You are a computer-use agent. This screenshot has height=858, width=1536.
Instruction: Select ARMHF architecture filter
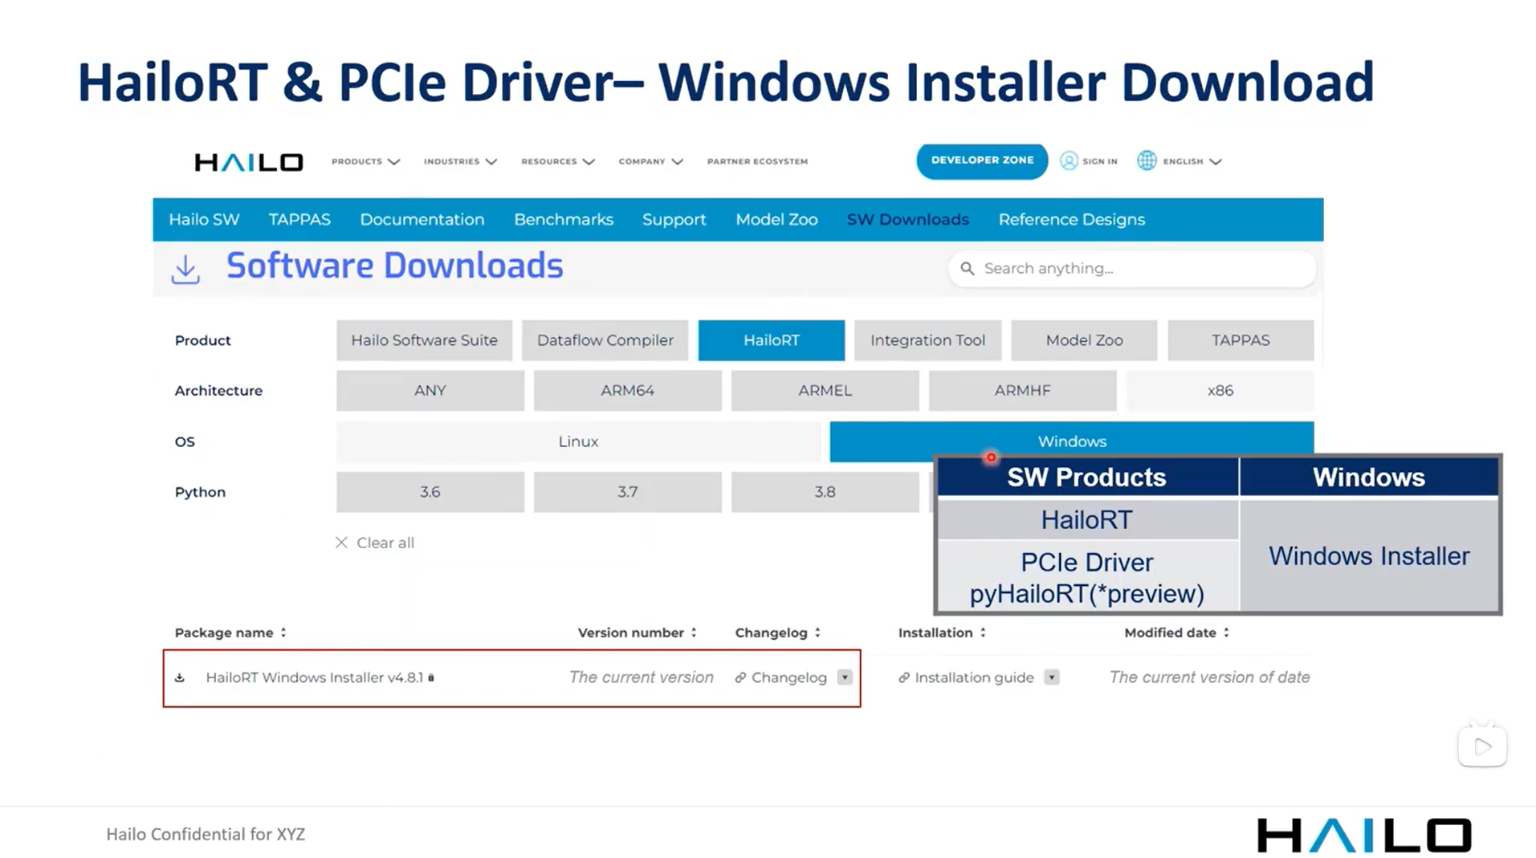(1022, 391)
